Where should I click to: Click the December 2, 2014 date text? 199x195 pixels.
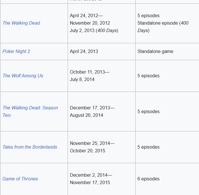[x=91, y=175]
